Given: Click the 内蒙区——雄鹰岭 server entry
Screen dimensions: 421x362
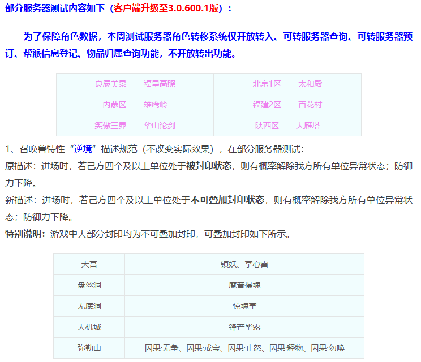Looking at the screenshot, I should coord(135,105).
